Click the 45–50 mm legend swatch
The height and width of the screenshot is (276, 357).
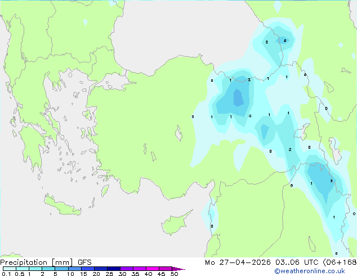(166, 269)
